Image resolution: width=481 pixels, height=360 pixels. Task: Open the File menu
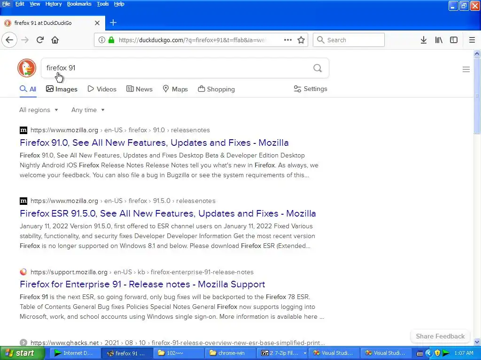click(6, 4)
